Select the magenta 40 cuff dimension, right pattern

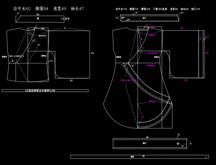tap(186, 80)
